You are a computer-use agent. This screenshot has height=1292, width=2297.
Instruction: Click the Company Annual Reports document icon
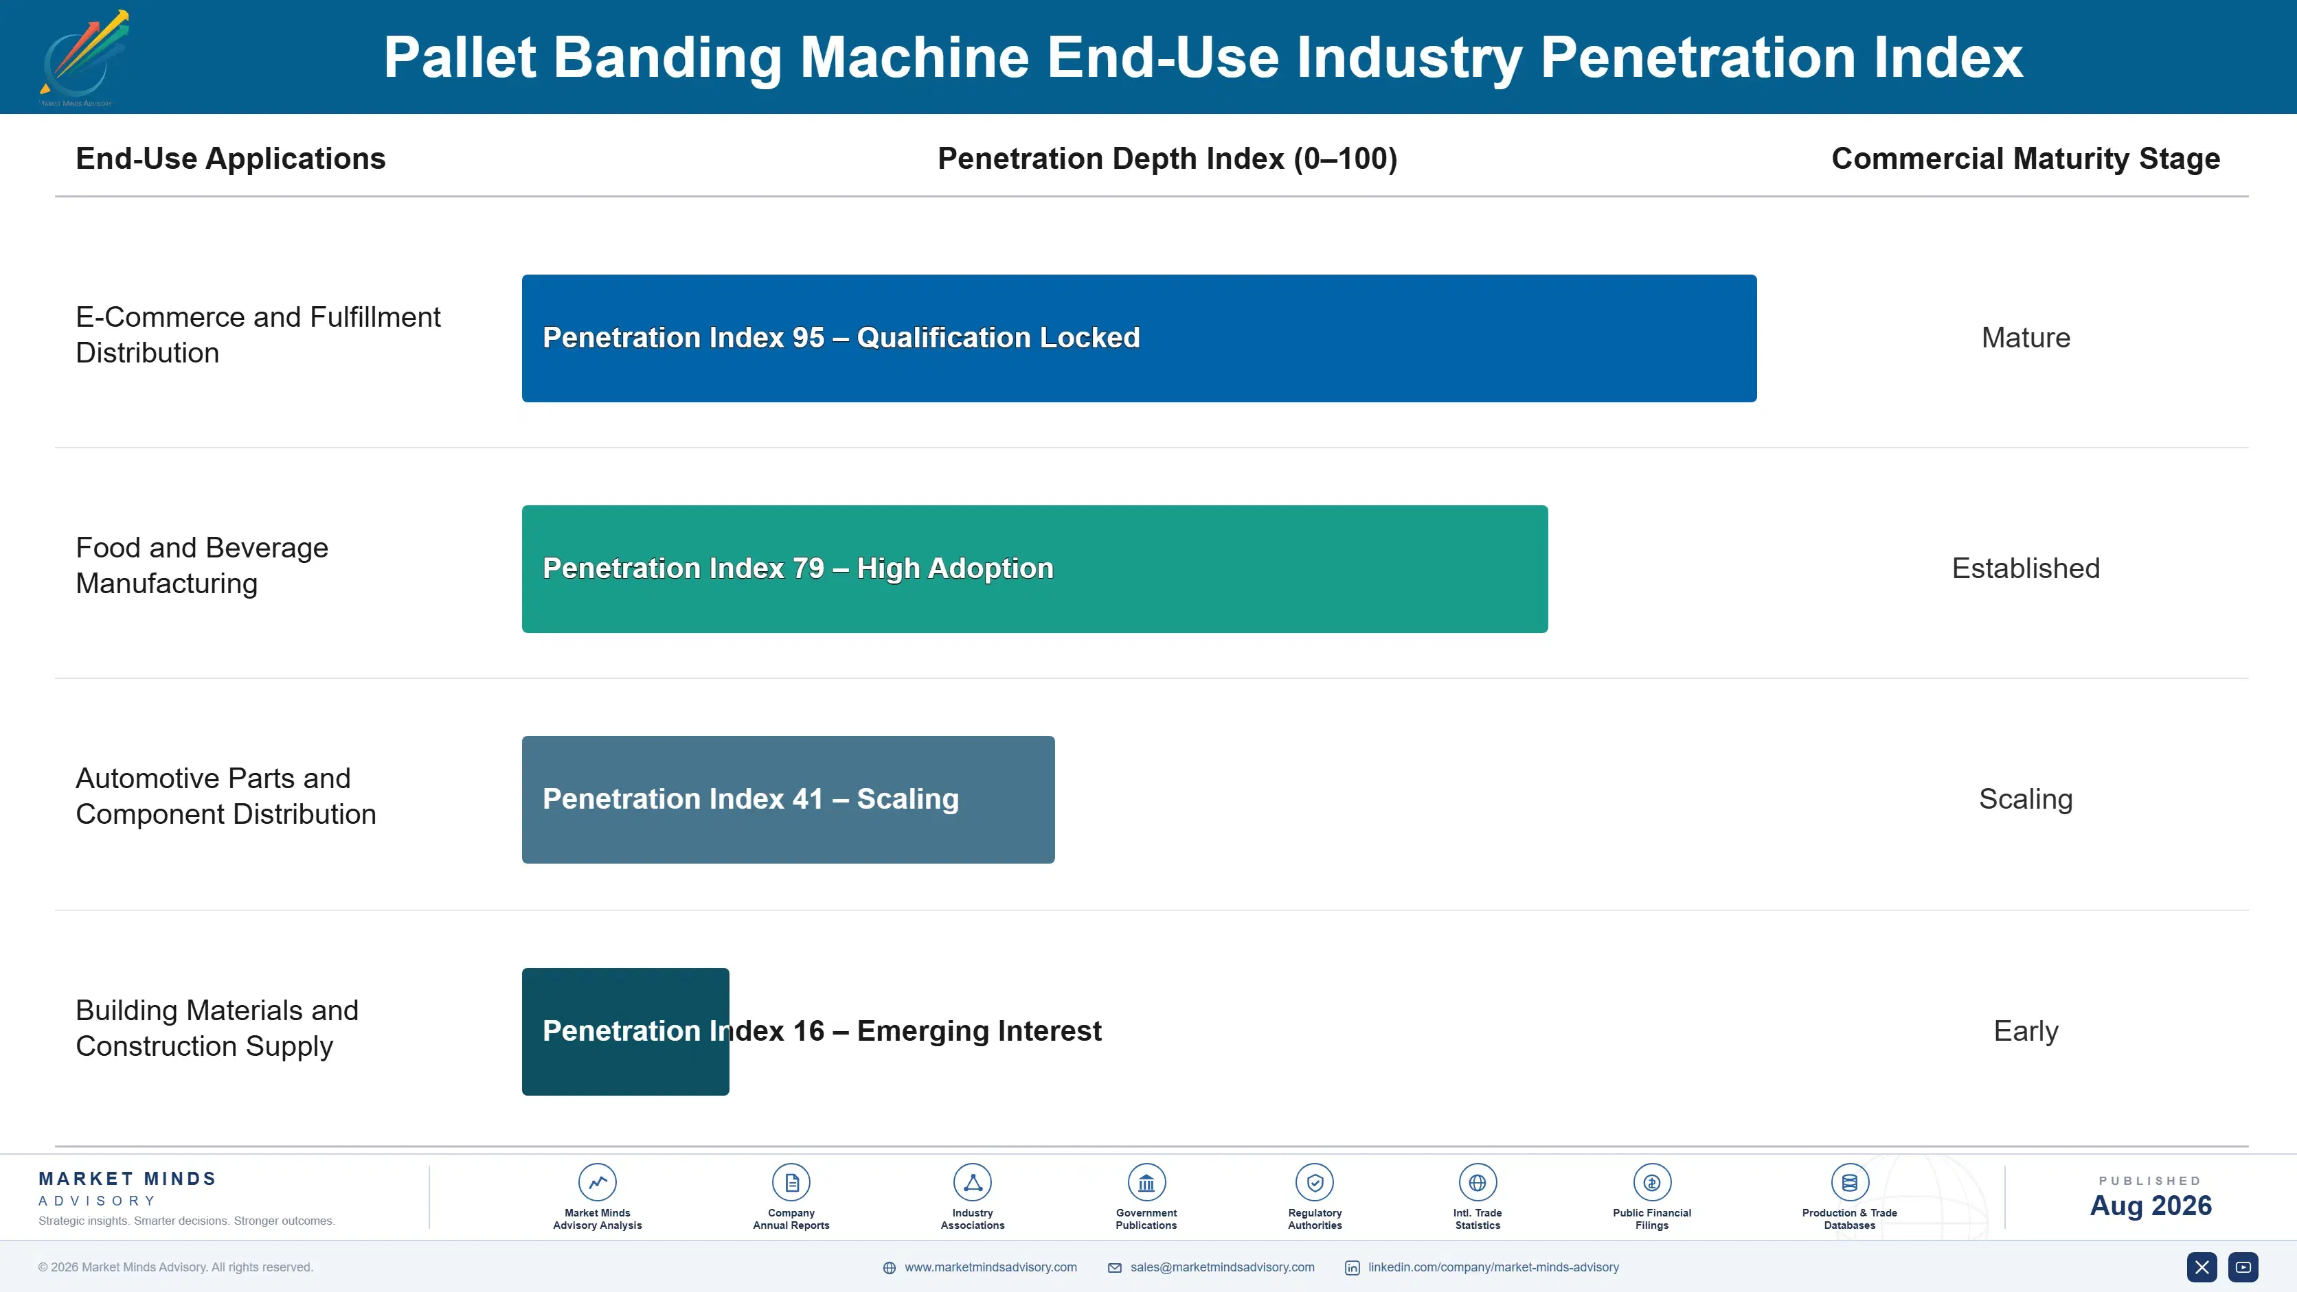[x=791, y=1182]
